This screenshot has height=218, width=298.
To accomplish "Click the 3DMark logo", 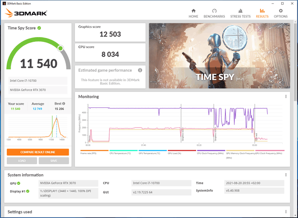I will 26,13.
